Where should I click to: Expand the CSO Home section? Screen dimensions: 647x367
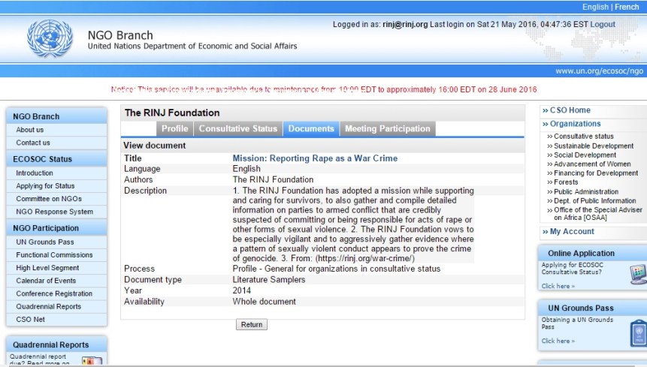pyautogui.click(x=570, y=110)
